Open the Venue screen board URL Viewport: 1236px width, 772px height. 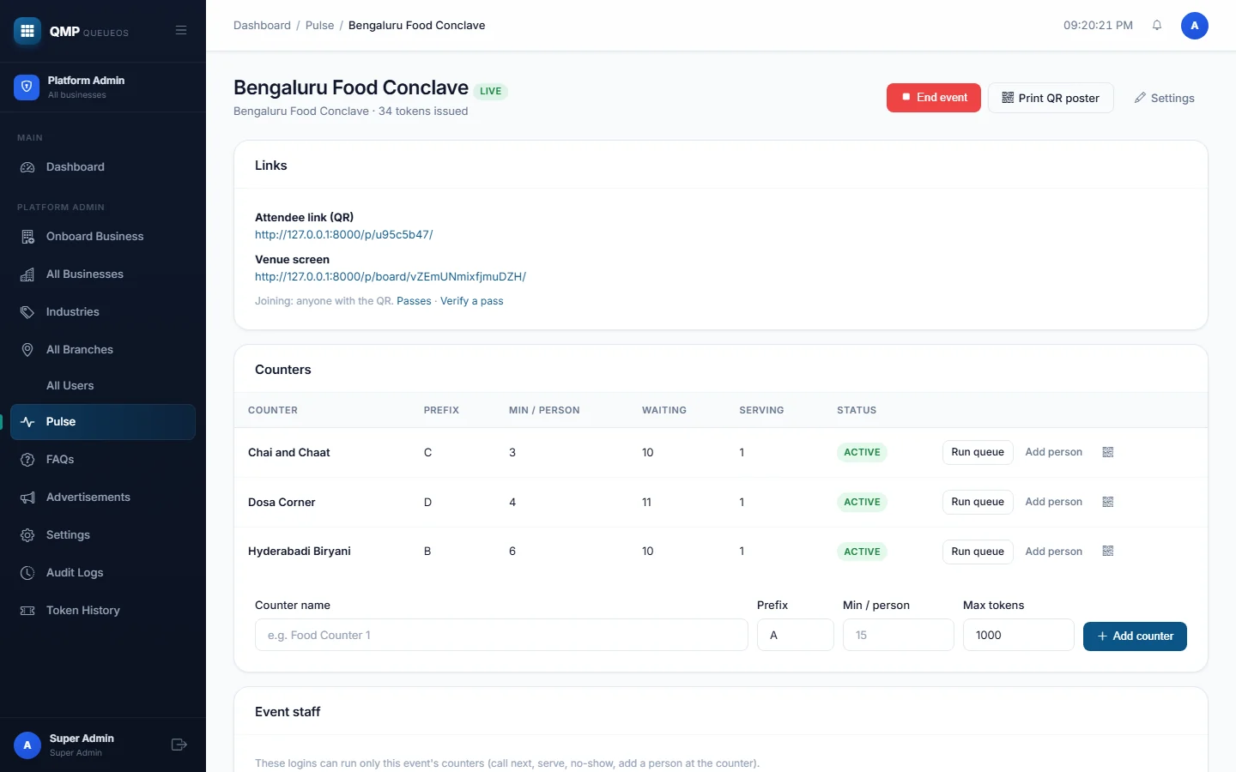pyautogui.click(x=391, y=276)
